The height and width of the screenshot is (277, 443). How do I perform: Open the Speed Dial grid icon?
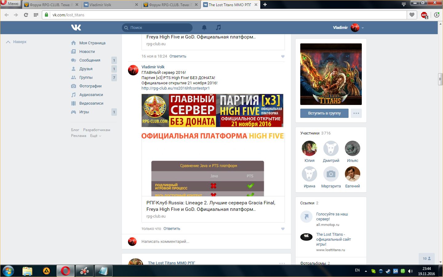click(x=36, y=15)
